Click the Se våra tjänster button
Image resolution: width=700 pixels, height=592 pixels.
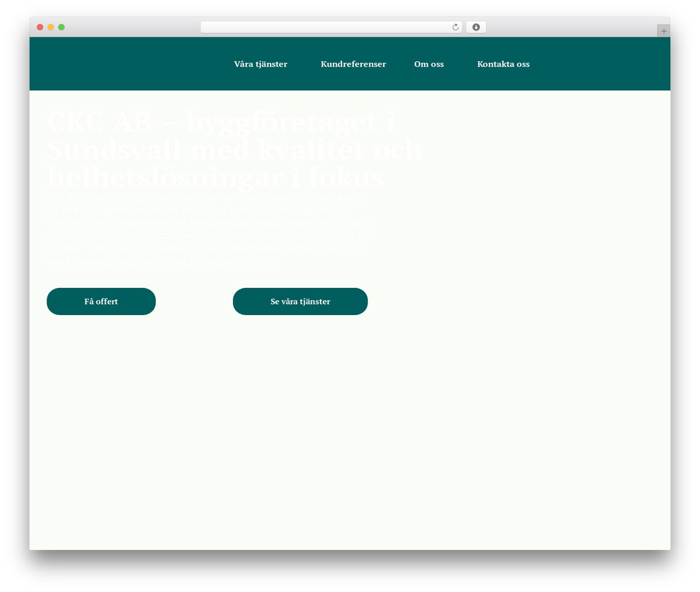300,301
